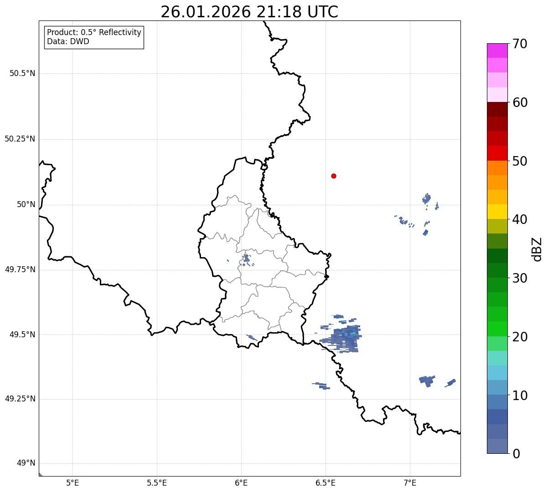Click the echo patch near 49.3°N 6.5°E
This screenshot has height=492, width=548.
point(321,385)
